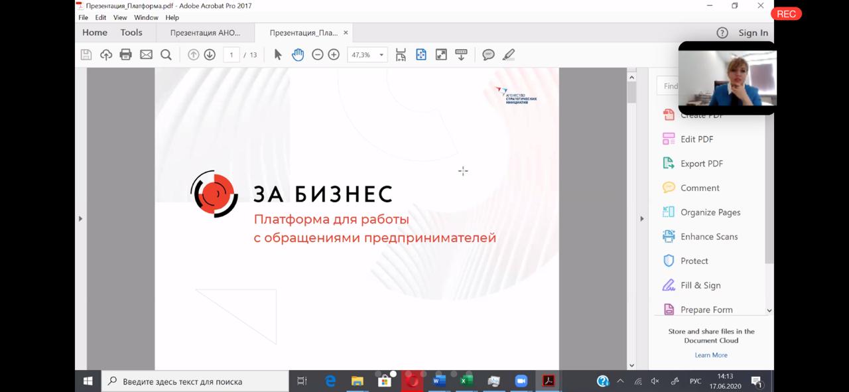Click the muted volume tray icon
Image resolution: width=849 pixels, height=392 pixels.
pos(655,381)
